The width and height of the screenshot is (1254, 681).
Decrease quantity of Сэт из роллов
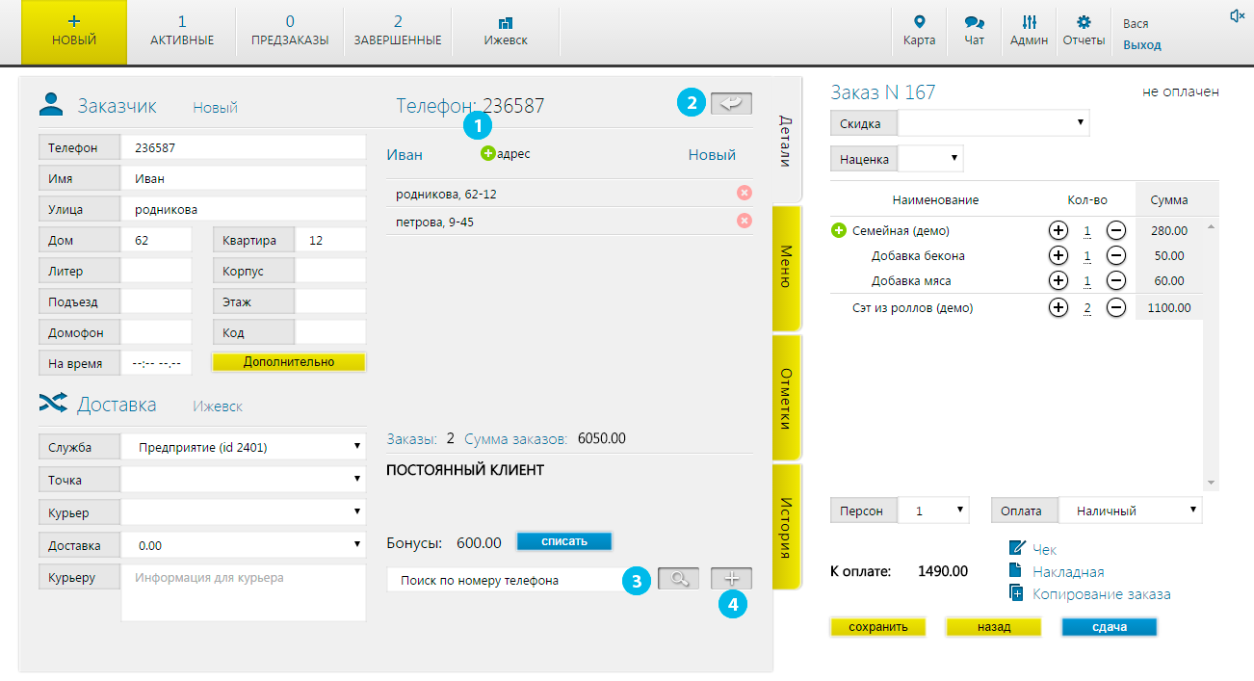[x=1115, y=308]
